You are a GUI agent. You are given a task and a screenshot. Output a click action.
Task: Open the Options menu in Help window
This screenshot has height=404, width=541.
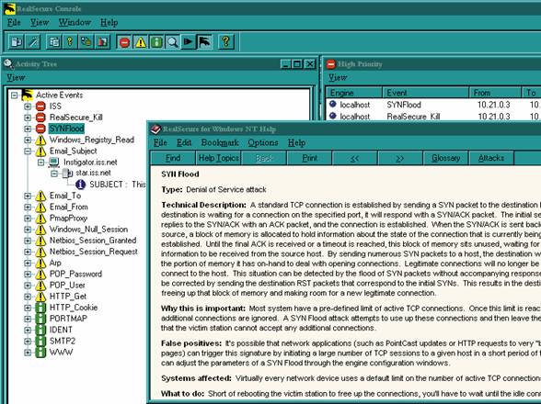coord(263,142)
